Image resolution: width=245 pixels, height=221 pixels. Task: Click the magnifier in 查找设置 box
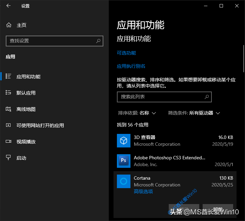click(x=98, y=41)
